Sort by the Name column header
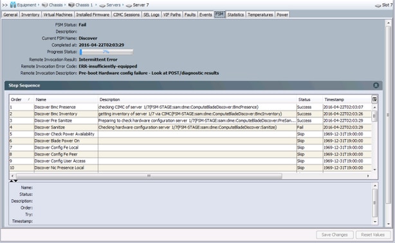395x243 pixels. pyautogui.click(x=66, y=99)
